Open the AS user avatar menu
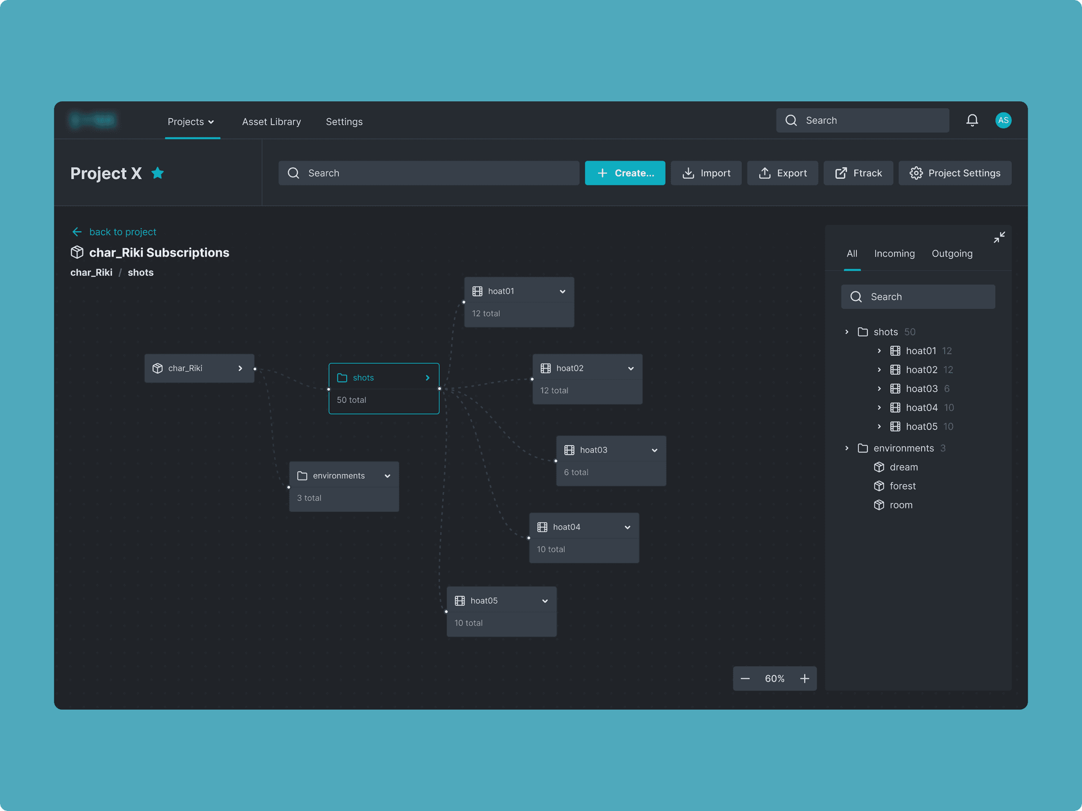The width and height of the screenshot is (1082, 811). (1003, 120)
